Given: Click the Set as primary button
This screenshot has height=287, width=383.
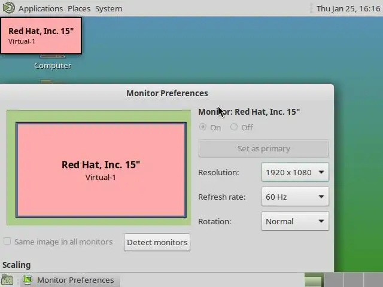Looking at the screenshot, I should 263,148.
